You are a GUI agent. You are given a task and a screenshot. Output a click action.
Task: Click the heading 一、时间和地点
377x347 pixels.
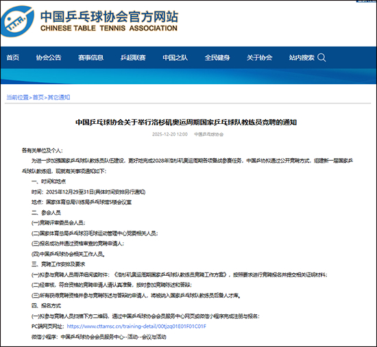[x=49, y=181]
